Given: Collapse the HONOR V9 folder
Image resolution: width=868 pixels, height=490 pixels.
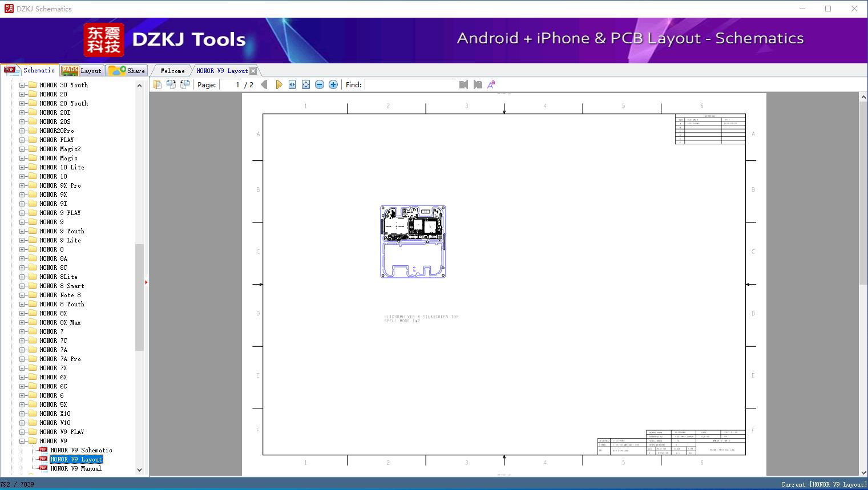Looking at the screenshot, I should point(22,441).
